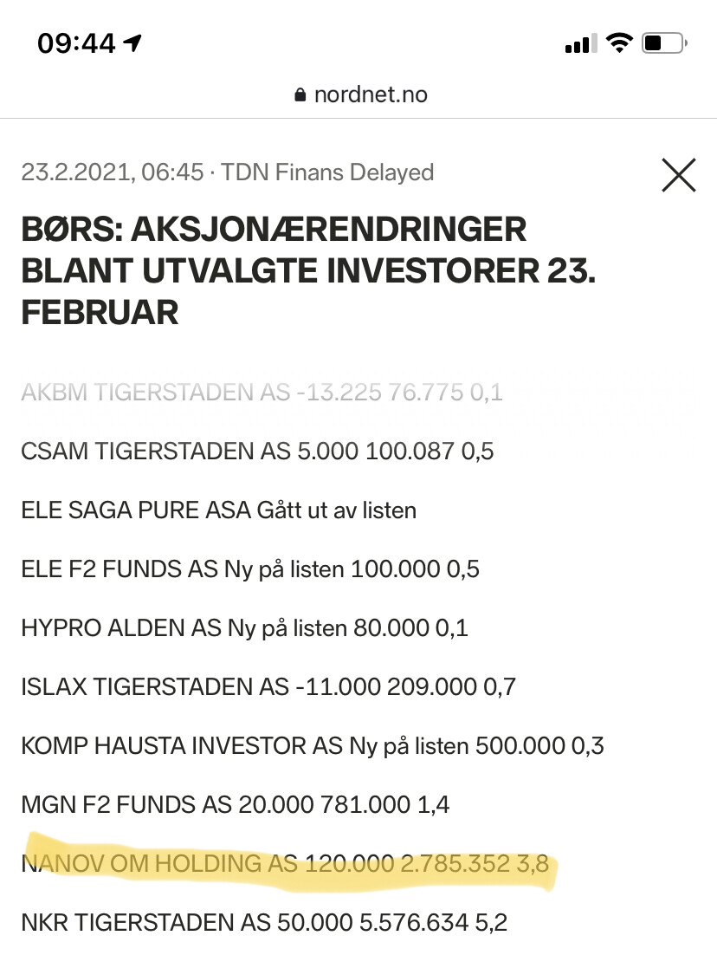Tap the location arrow icon beside the clock

132,42
